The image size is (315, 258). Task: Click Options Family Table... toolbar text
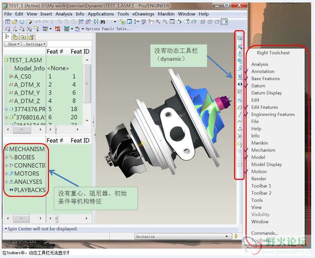(x=109, y=29)
